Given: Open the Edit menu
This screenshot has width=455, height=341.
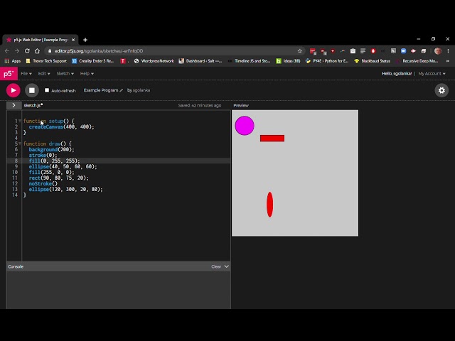Looking at the screenshot, I should (x=44, y=74).
